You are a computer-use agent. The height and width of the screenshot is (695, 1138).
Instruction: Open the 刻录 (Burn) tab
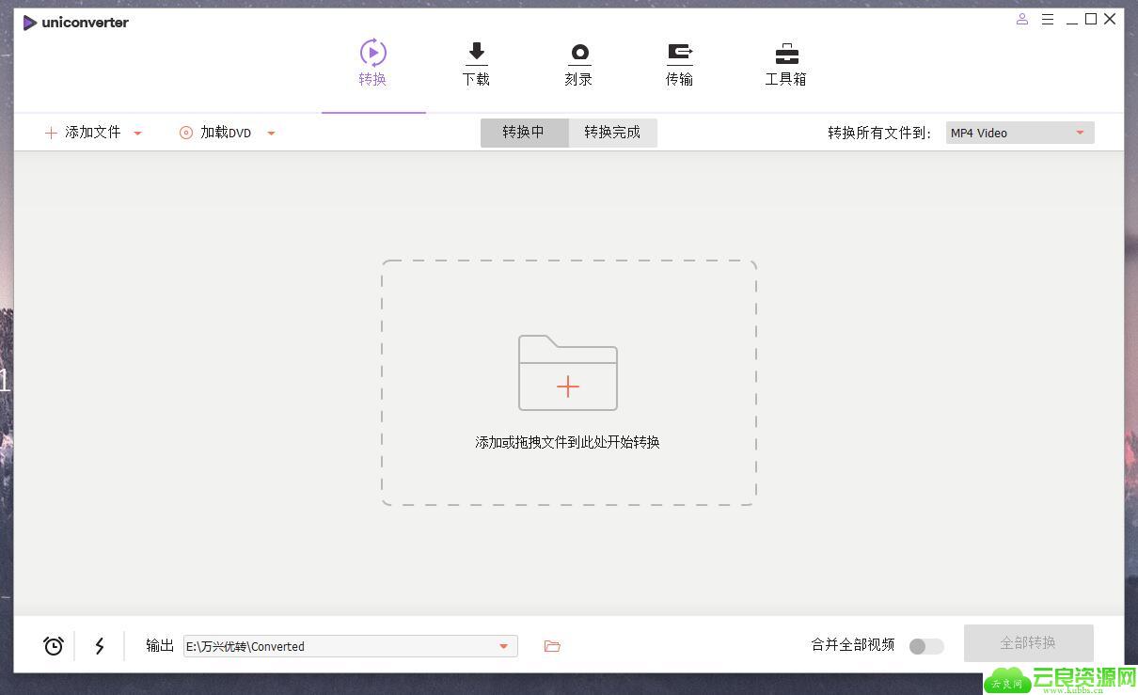coord(578,64)
